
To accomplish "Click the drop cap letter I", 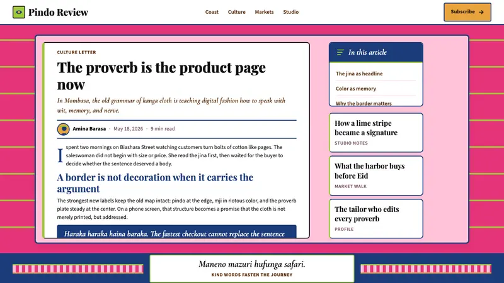I will click(x=60, y=155).
